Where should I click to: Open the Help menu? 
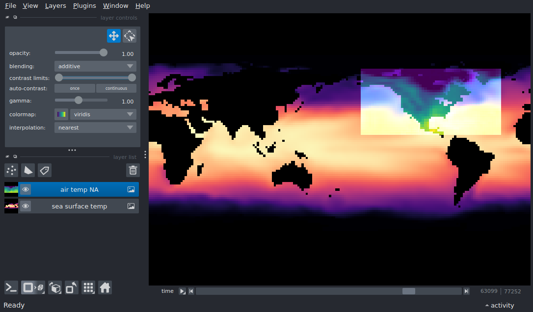(x=142, y=6)
